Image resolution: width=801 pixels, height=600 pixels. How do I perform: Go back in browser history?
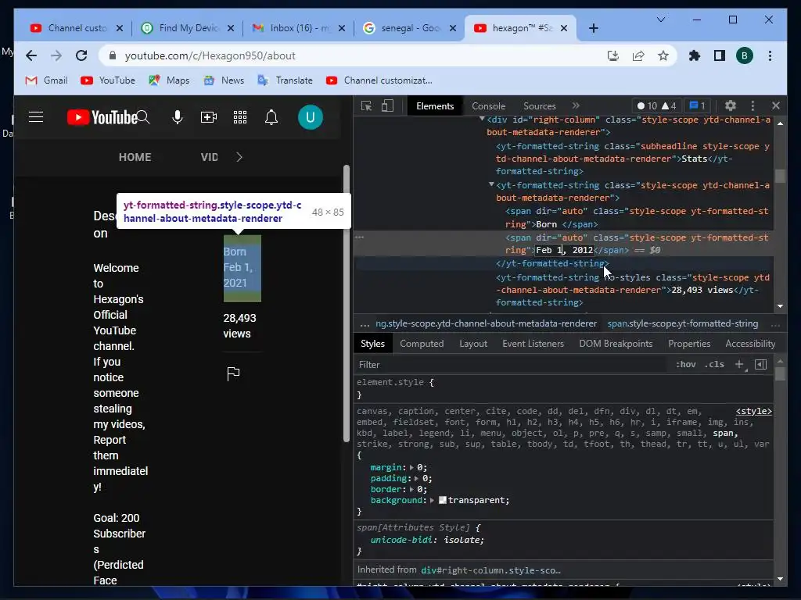click(x=31, y=55)
